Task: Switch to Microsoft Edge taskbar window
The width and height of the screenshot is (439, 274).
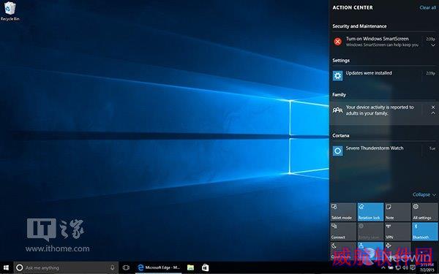Action: (x=159, y=267)
